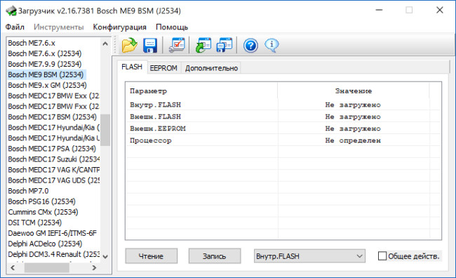456x278 pixels.
Task: Enable the Общее действ. checkbox
Action: pos(382,256)
